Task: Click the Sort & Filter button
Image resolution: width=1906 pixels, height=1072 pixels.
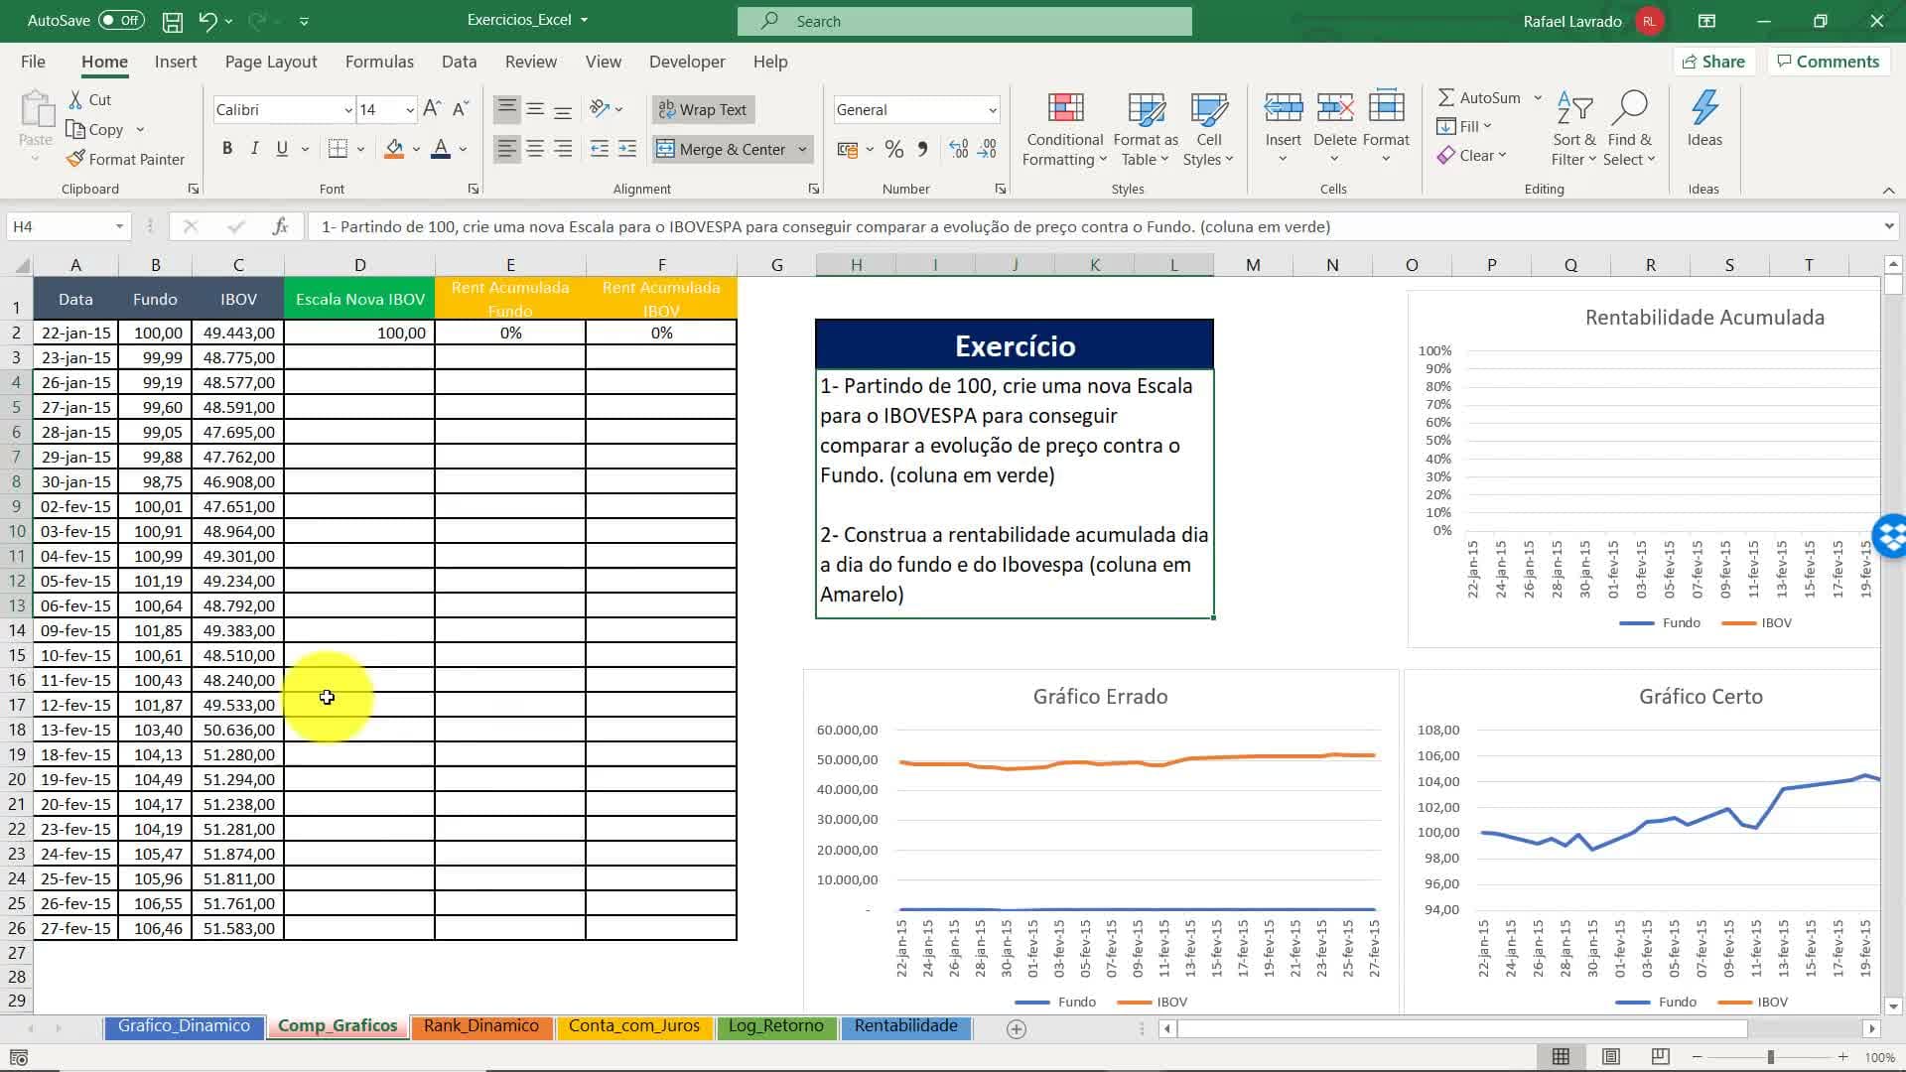Action: (x=1574, y=129)
